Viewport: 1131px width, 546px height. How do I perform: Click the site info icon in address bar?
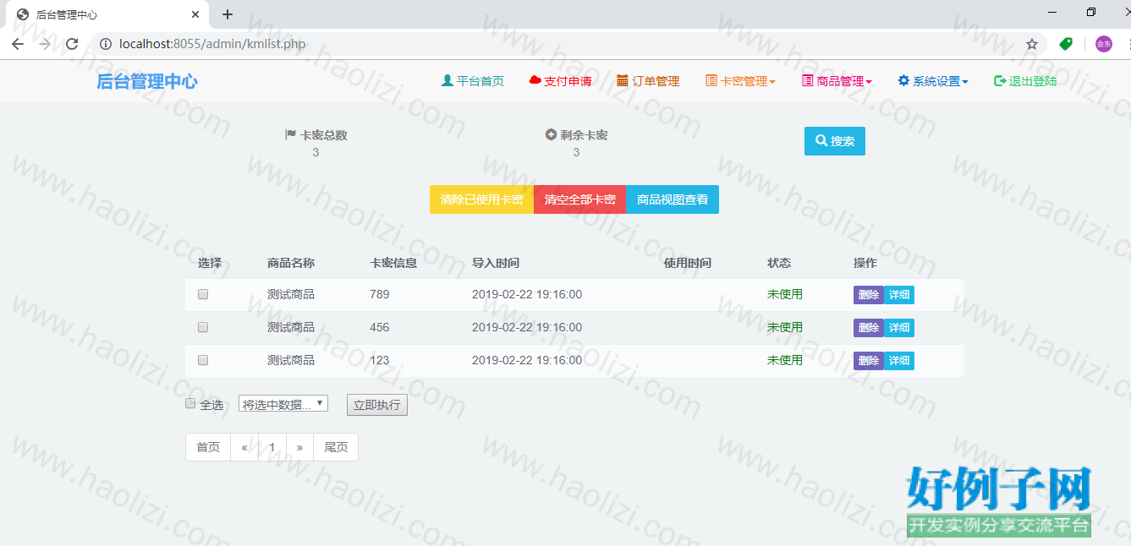point(106,44)
